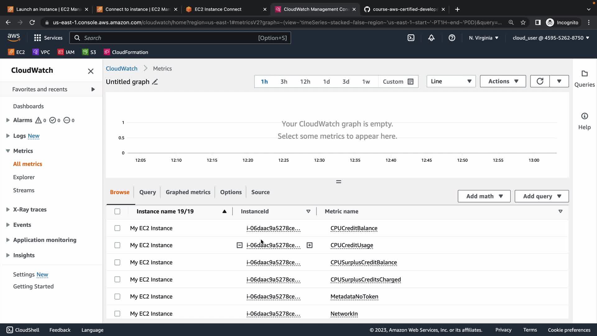Check the CPUCreditBalance metric row checkbox

click(x=117, y=228)
